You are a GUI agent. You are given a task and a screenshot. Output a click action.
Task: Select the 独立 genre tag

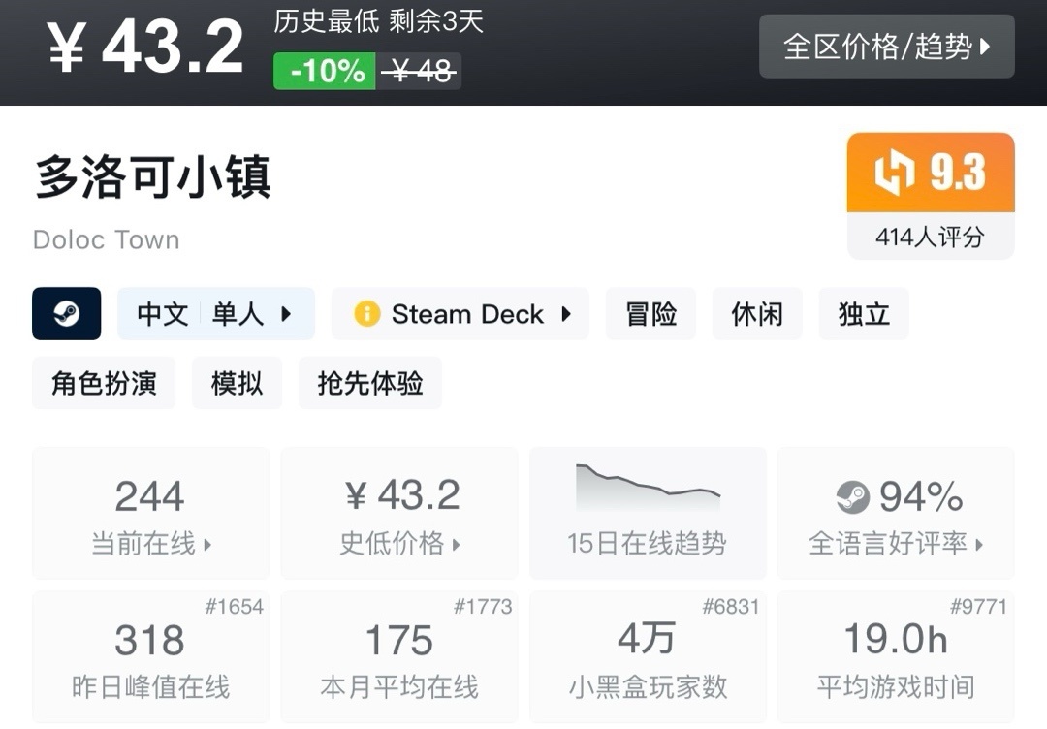tap(864, 314)
